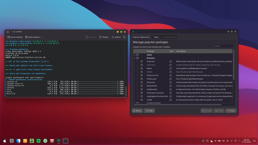258x145 pixels.
Task: Click the Description column header
Action: [x=204, y=51]
